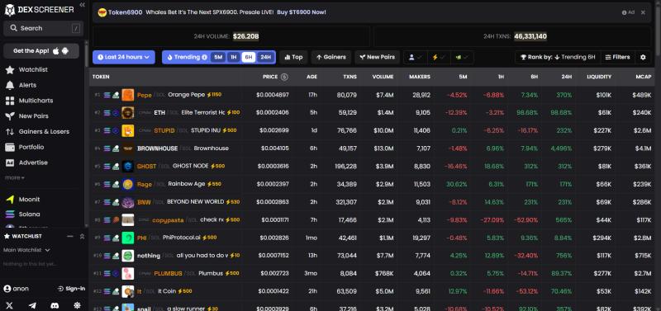Screen dimensions: 661x311
Task: Select the Trending flame button
Action: click(183, 57)
